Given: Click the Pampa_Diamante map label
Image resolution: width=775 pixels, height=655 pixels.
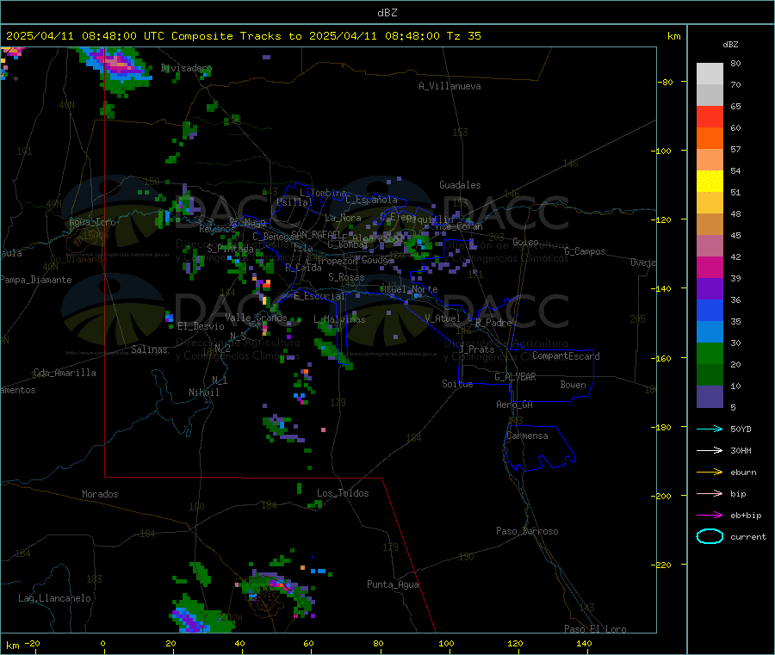Looking at the screenshot, I should (35, 280).
